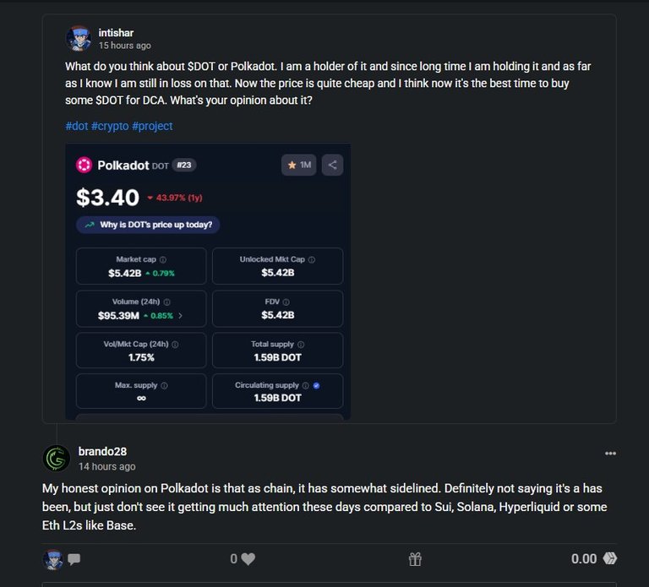Click the Market cap info icon

pos(163,260)
